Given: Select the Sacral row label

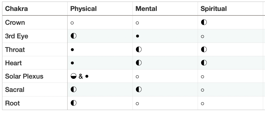Looking at the screenshot, I should click(x=15, y=90).
